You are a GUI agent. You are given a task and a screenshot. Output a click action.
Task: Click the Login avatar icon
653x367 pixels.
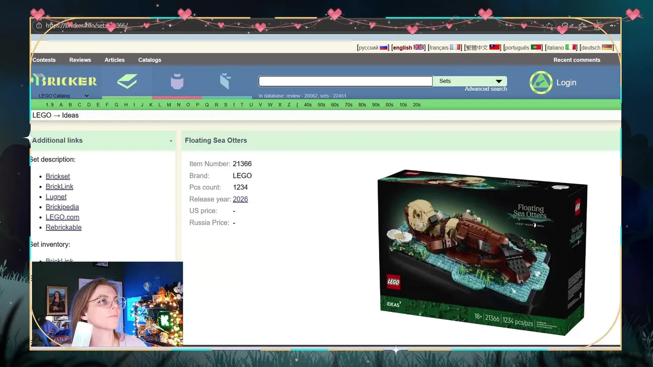coord(541,83)
